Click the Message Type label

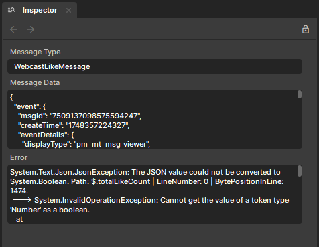[36, 52]
